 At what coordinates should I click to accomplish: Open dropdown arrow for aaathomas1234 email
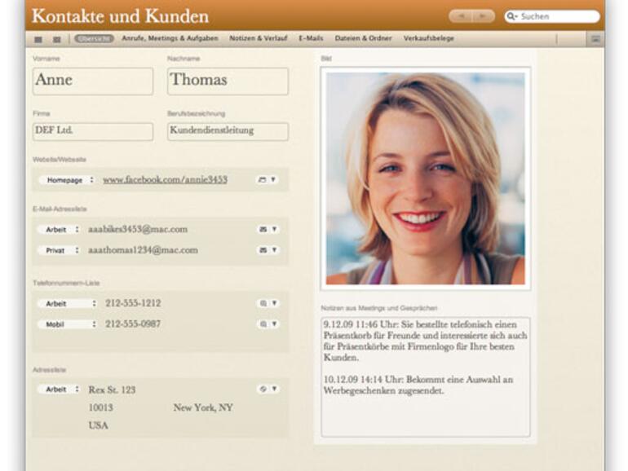point(274,250)
